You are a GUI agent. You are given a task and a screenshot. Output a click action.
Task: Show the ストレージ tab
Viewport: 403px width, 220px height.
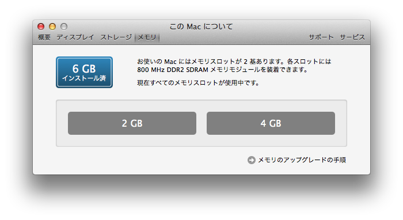coord(116,37)
